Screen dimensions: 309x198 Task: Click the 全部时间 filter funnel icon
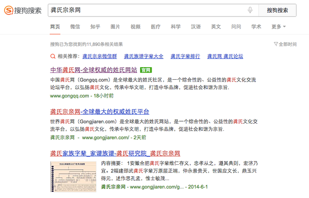pos(276,44)
